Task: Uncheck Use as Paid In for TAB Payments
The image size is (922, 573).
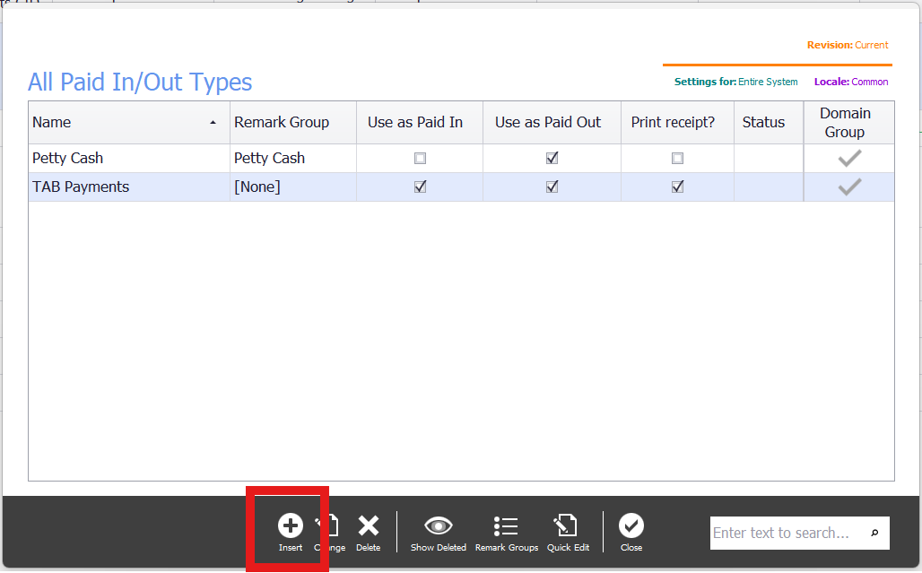Action: click(420, 187)
